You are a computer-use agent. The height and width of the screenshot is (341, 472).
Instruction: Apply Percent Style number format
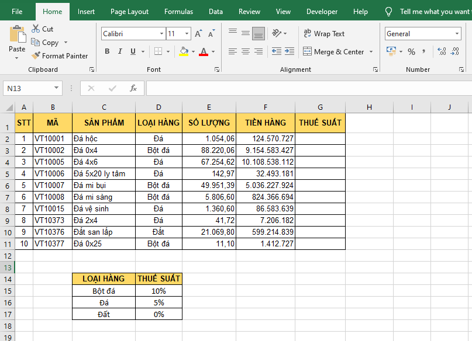[x=411, y=52]
